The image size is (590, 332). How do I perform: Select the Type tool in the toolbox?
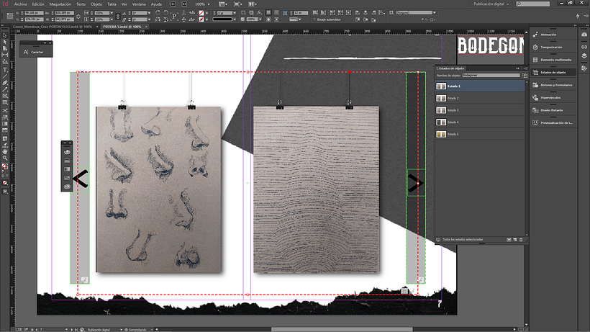coord(4,68)
